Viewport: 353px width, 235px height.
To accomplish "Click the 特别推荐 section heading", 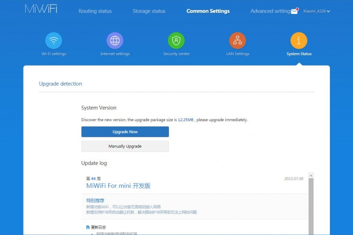I will tap(95, 200).
